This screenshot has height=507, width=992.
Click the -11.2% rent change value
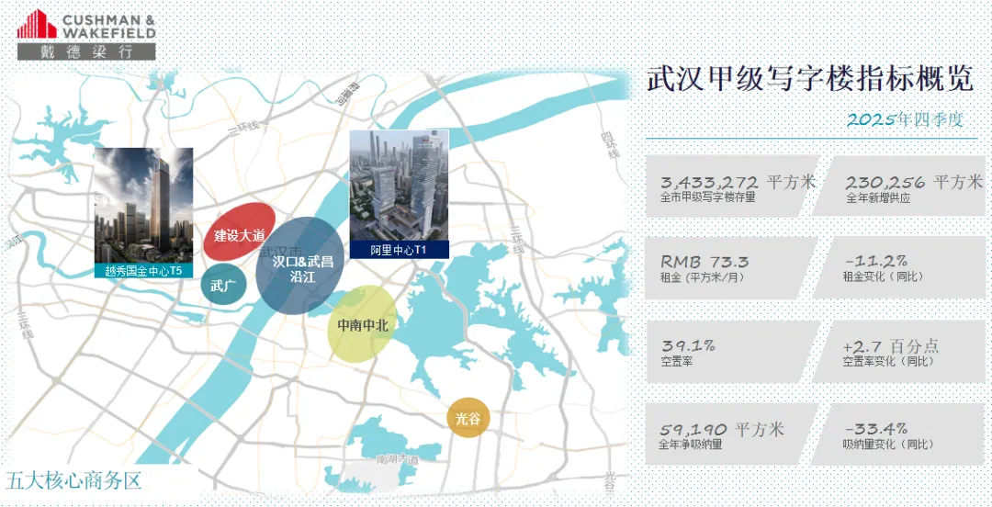click(x=875, y=261)
